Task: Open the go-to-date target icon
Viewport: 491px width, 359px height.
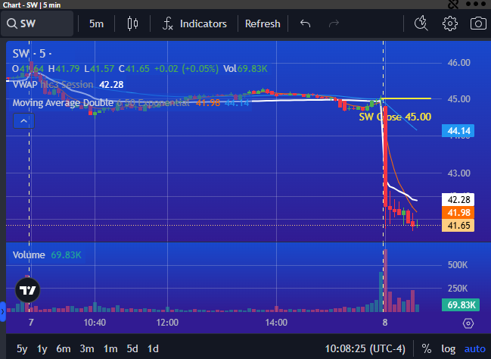Action: (x=468, y=323)
